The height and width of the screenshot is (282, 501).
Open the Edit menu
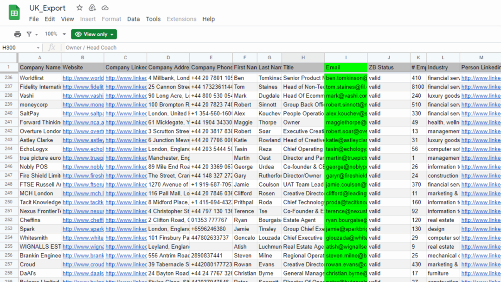click(50, 19)
